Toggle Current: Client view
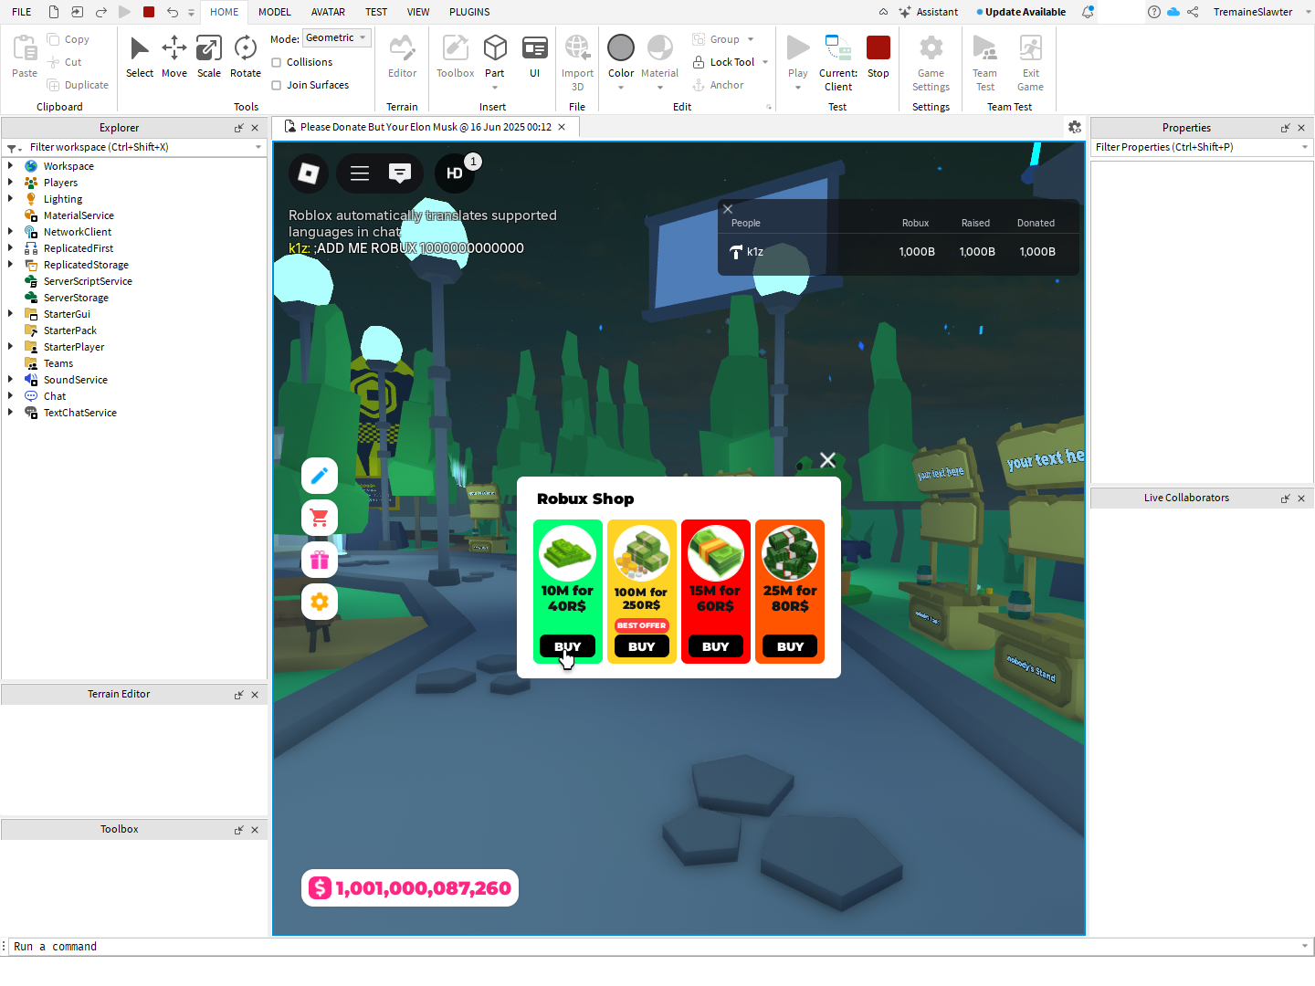 pyautogui.click(x=838, y=62)
